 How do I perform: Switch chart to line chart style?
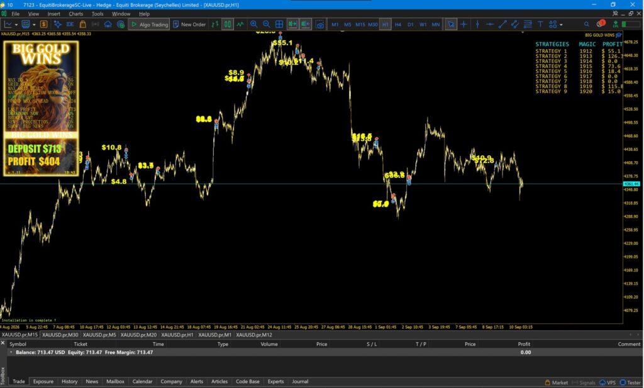240,25
